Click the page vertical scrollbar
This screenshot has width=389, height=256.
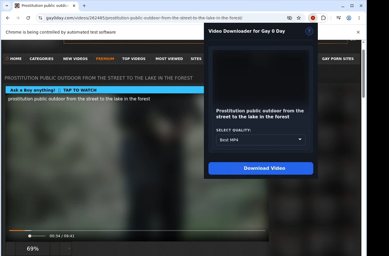363,74
